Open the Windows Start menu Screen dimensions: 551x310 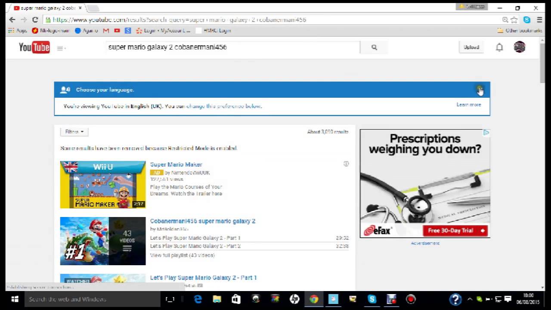click(x=14, y=299)
